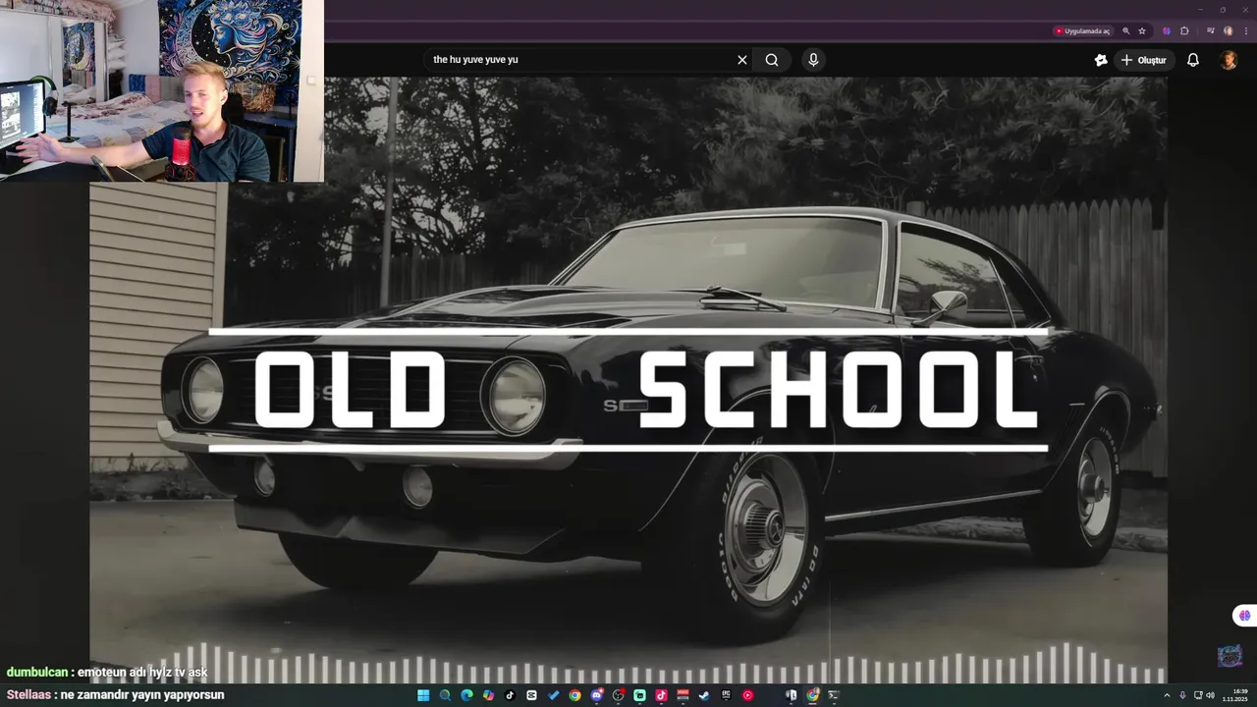Open Windows taskbar search

tap(445, 695)
